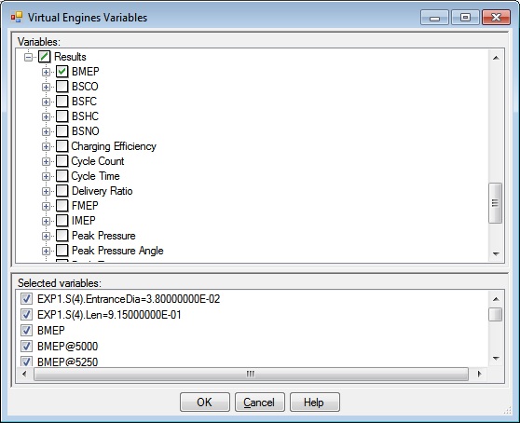Viewport: 520px width, 423px height.
Task: Collapse the Results tree node
Action: coord(29,57)
